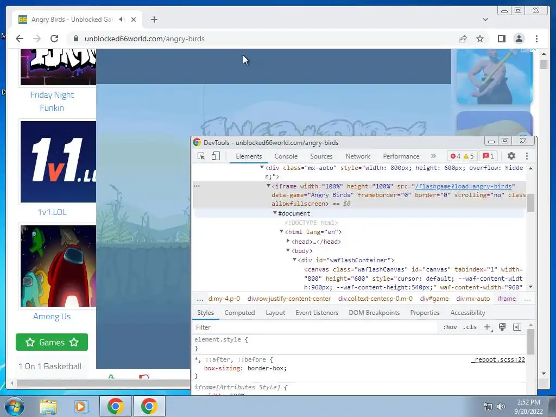Collapse the iframe node in the DOM tree
The image size is (556, 417).
click(268, 186)
